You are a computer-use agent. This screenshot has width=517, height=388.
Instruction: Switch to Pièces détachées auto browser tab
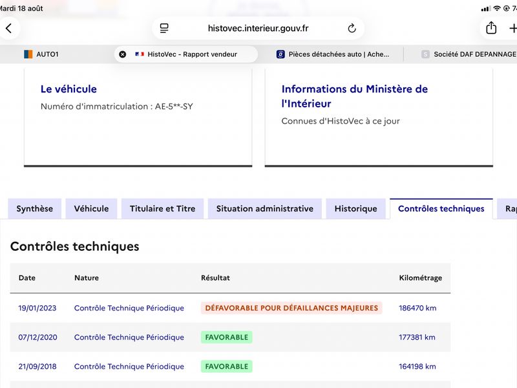[333, 54]
